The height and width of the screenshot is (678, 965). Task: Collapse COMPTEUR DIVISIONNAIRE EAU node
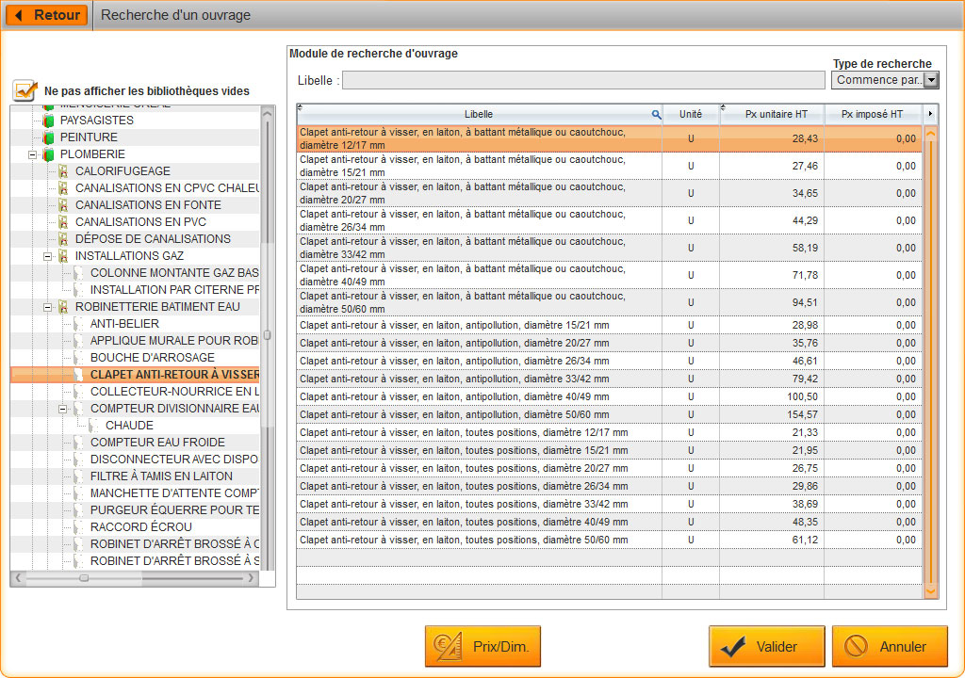pyautogui.click(x=63, y=409)
